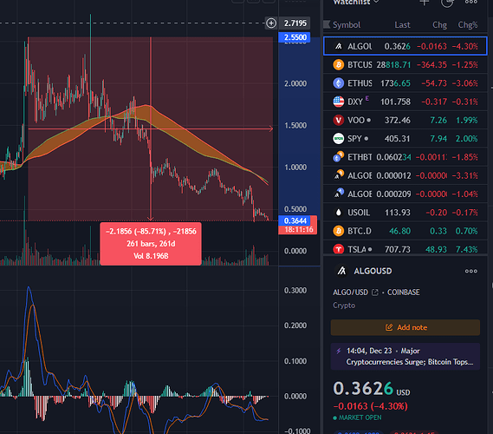Viewport: 493px width, 434px height.
Task: Select the ALGOUSD watchlist row
Action: point(405,46)
